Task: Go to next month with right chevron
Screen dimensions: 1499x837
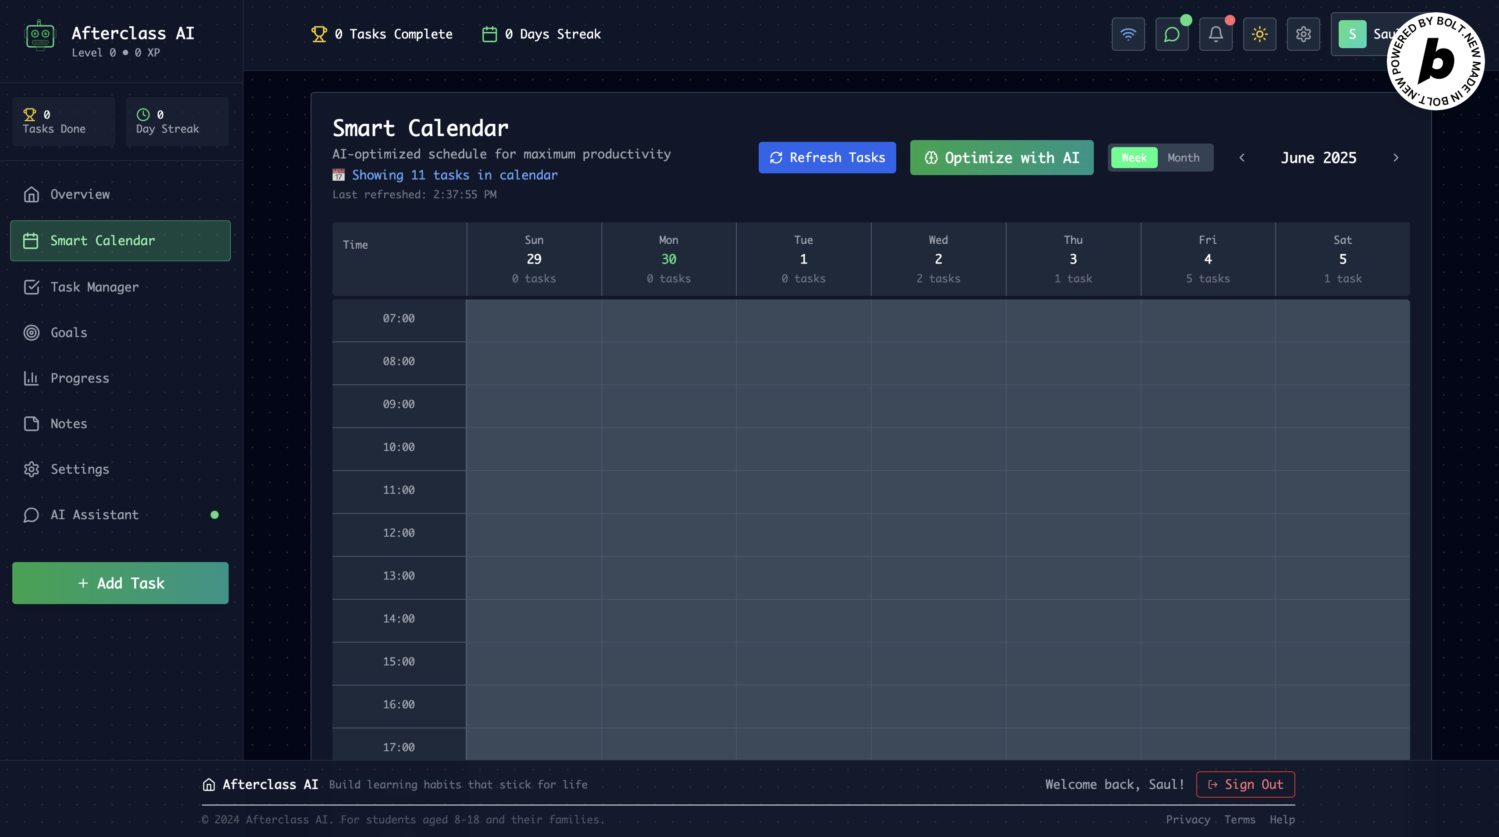Action: point(1395,158)
